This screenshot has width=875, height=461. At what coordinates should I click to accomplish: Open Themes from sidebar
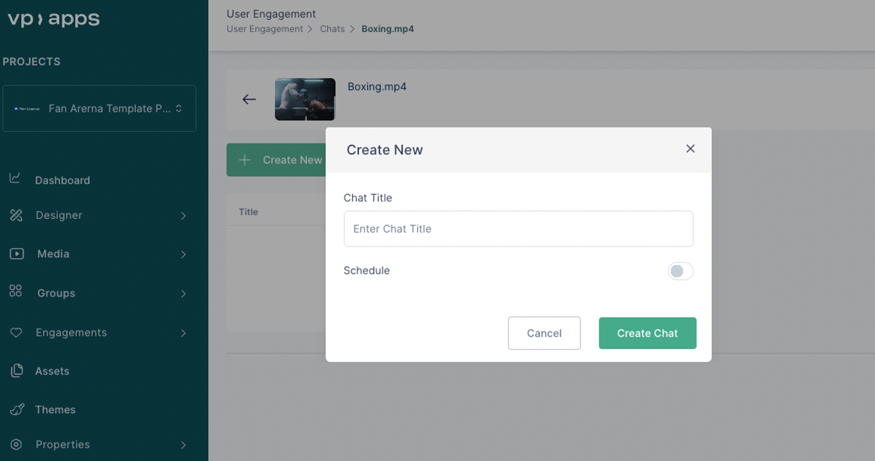pyautogui.click(x=56, y=409)
